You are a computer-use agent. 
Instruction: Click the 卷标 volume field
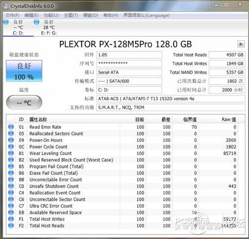pos(129,90)
